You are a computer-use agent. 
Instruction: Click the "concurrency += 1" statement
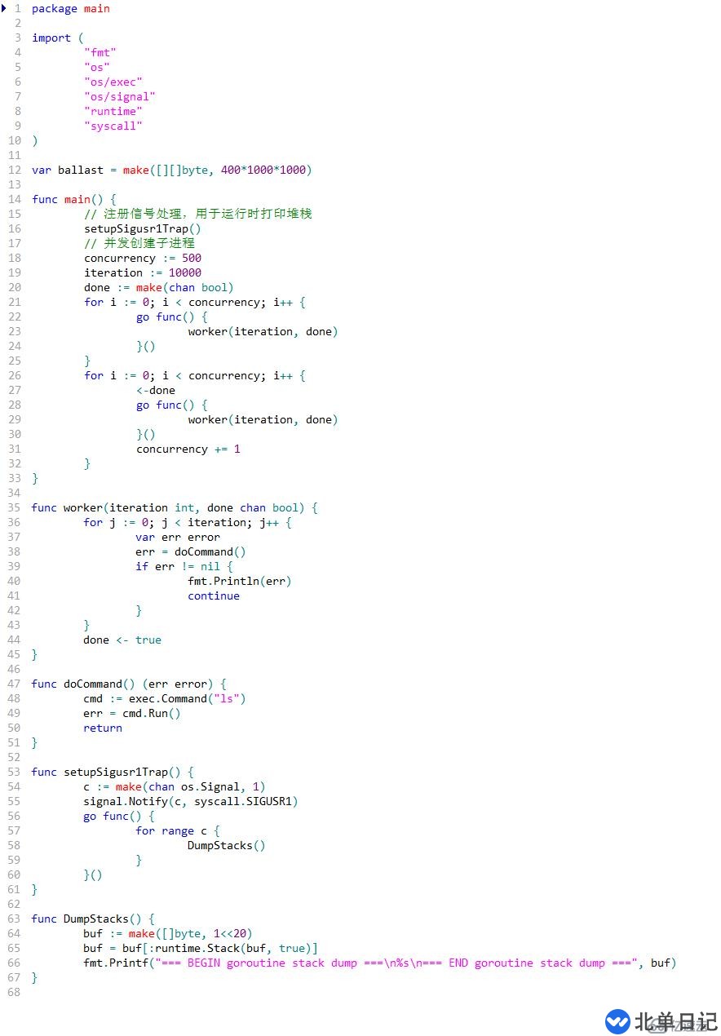pos(188,449)
